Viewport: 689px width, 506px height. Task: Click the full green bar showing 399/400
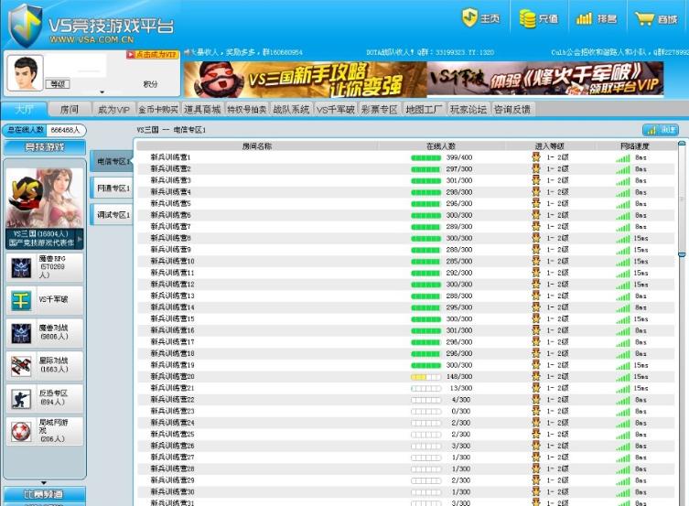click(425, 157)
